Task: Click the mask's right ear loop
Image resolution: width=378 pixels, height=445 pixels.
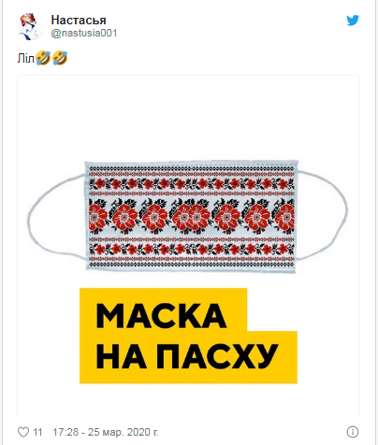Action: coord(323,216)
